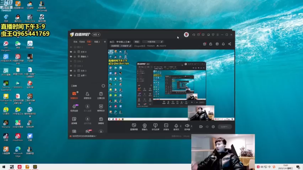Image resolution: width=303 pixels, height=170 pixels.
Task: Open the 读弹幕 tool
Action: pyautogui.click(x=74, y=121)
